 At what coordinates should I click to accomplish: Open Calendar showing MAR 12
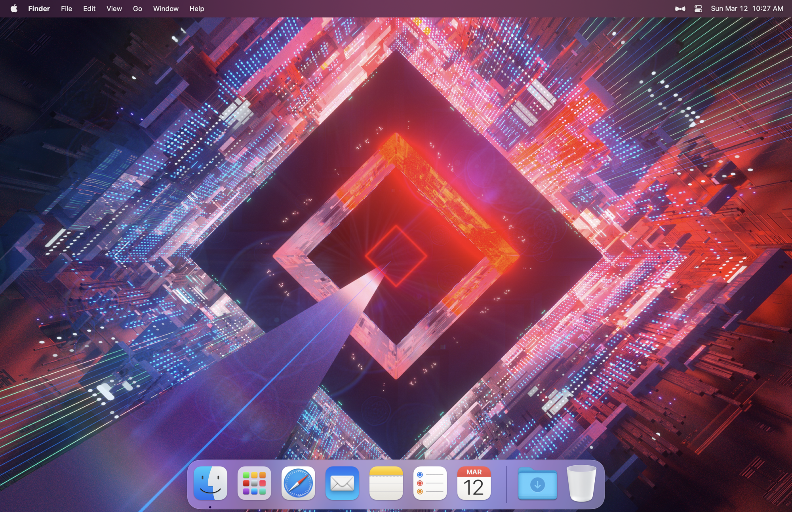pos(474,483)
